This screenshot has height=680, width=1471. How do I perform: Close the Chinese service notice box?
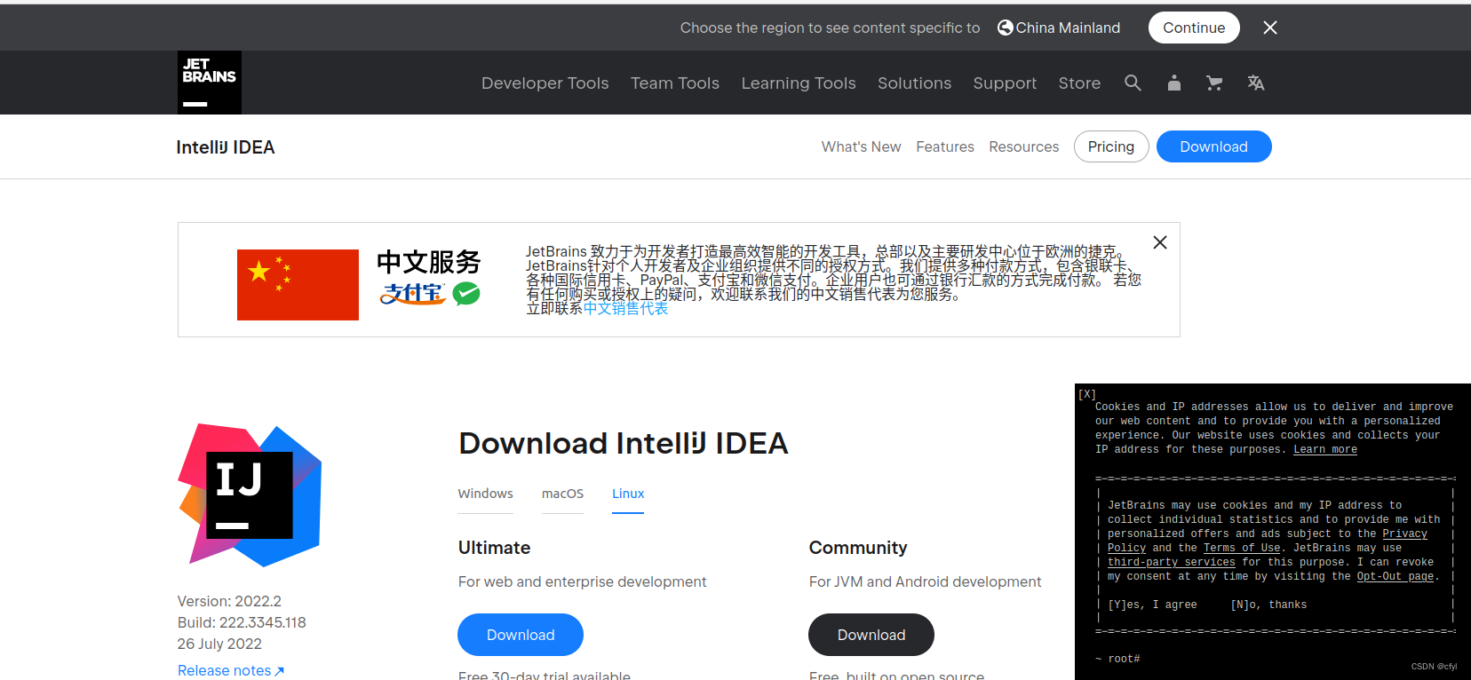(x=1160, y=242)
